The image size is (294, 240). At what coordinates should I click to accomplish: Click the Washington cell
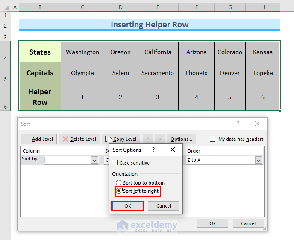pos(82,52)
